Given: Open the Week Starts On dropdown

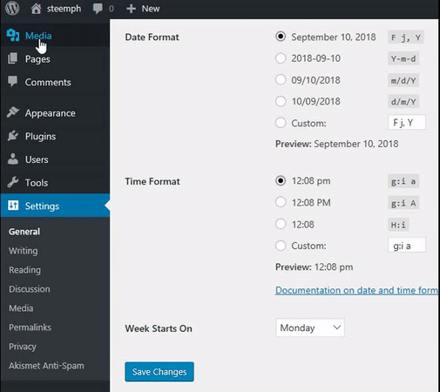Looking at the screenshot, I should (x=310, y=328).
